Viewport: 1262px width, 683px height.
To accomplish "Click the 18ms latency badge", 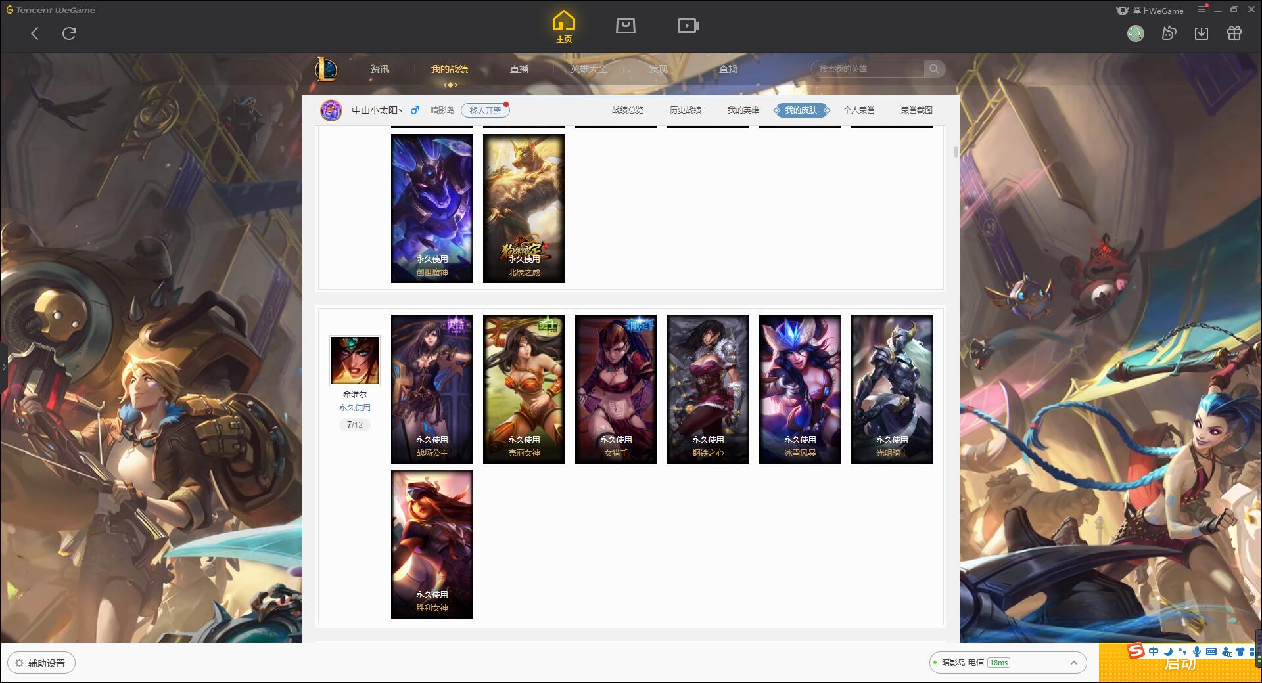I will 998,663.
